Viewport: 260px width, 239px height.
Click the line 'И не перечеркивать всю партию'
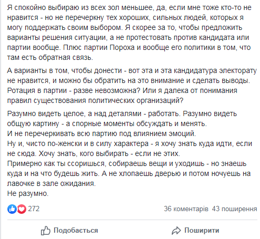pyautogui.click(x=101, y=134)
